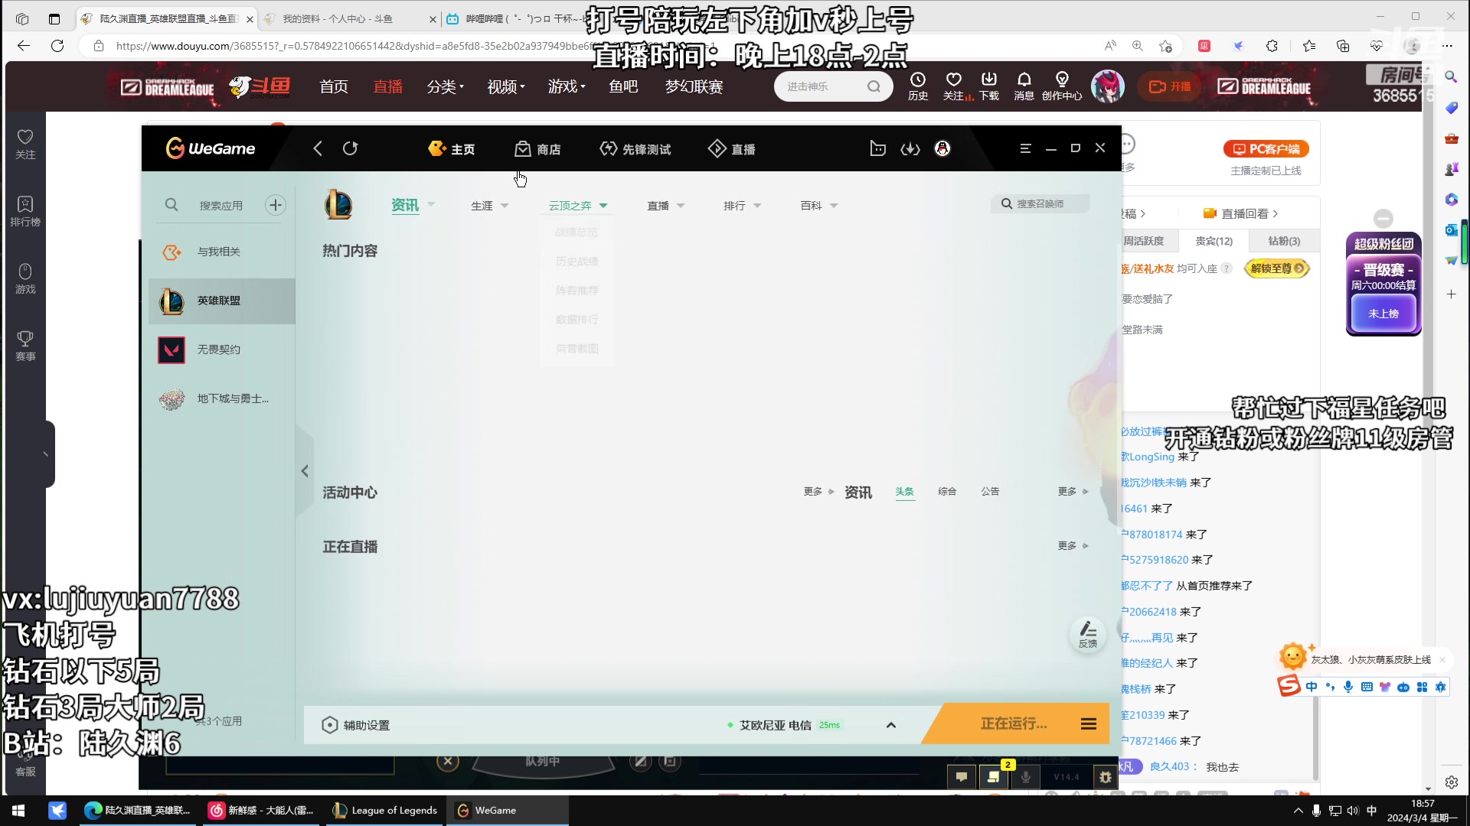Click Douyu 开播 button
Viewport: 1470px width, 826px height.
click(x=1170, y=86)
